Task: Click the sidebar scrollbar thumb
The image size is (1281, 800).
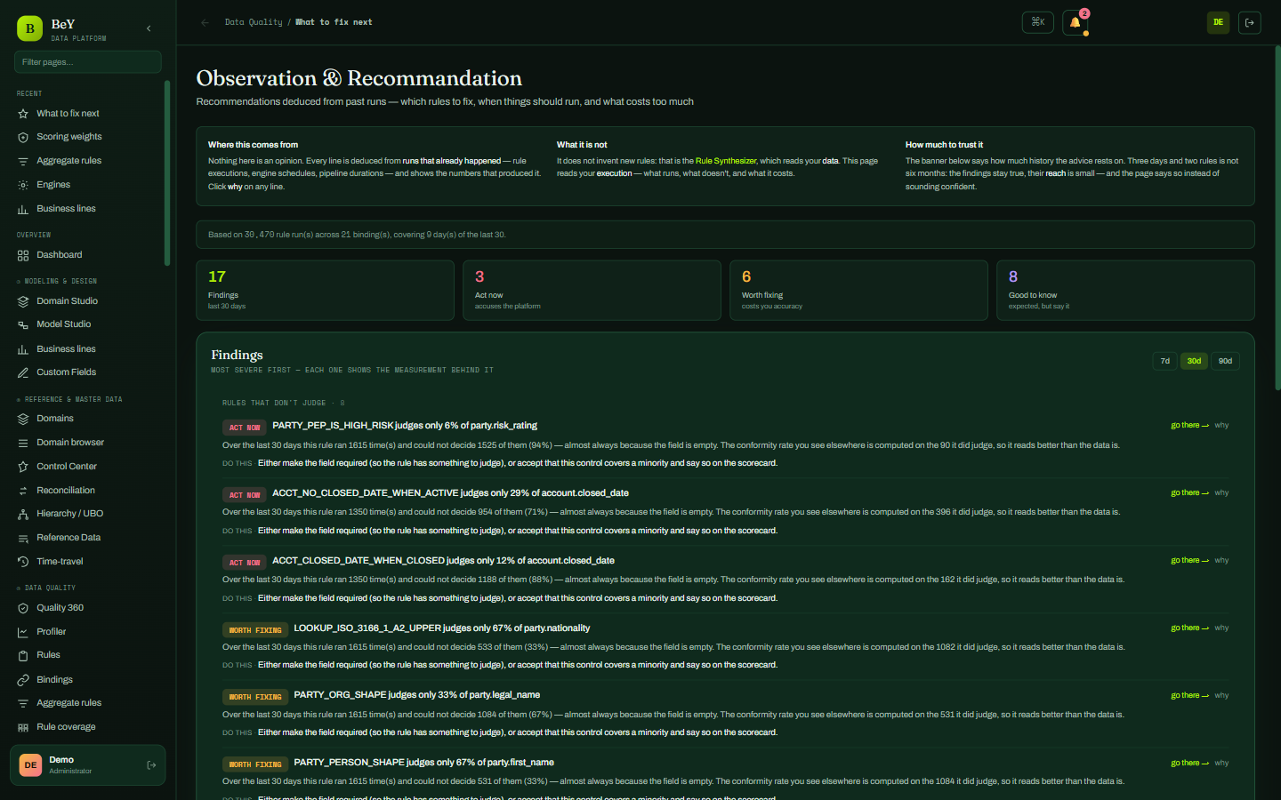Action: coord(167,173)
